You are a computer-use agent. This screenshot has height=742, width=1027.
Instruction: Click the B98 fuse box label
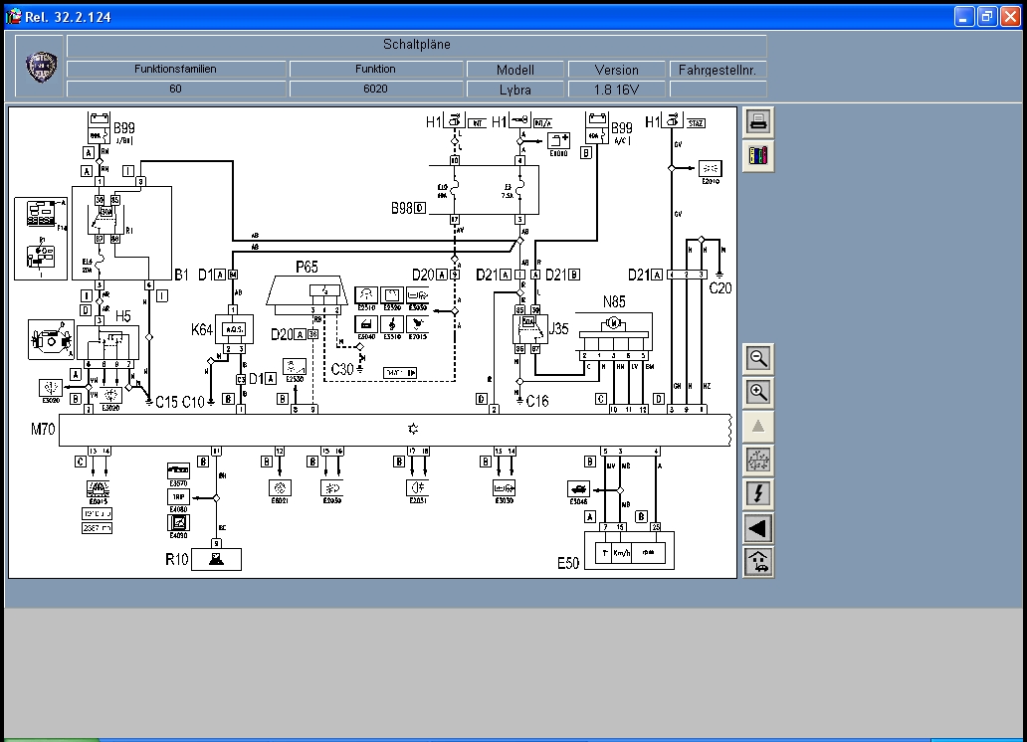click(x=401, y=208)
